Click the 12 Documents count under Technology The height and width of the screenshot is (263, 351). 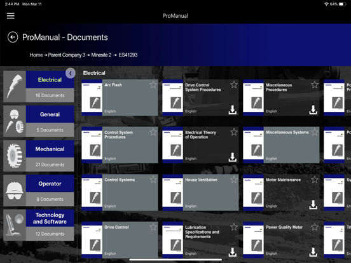click(50, 234)
